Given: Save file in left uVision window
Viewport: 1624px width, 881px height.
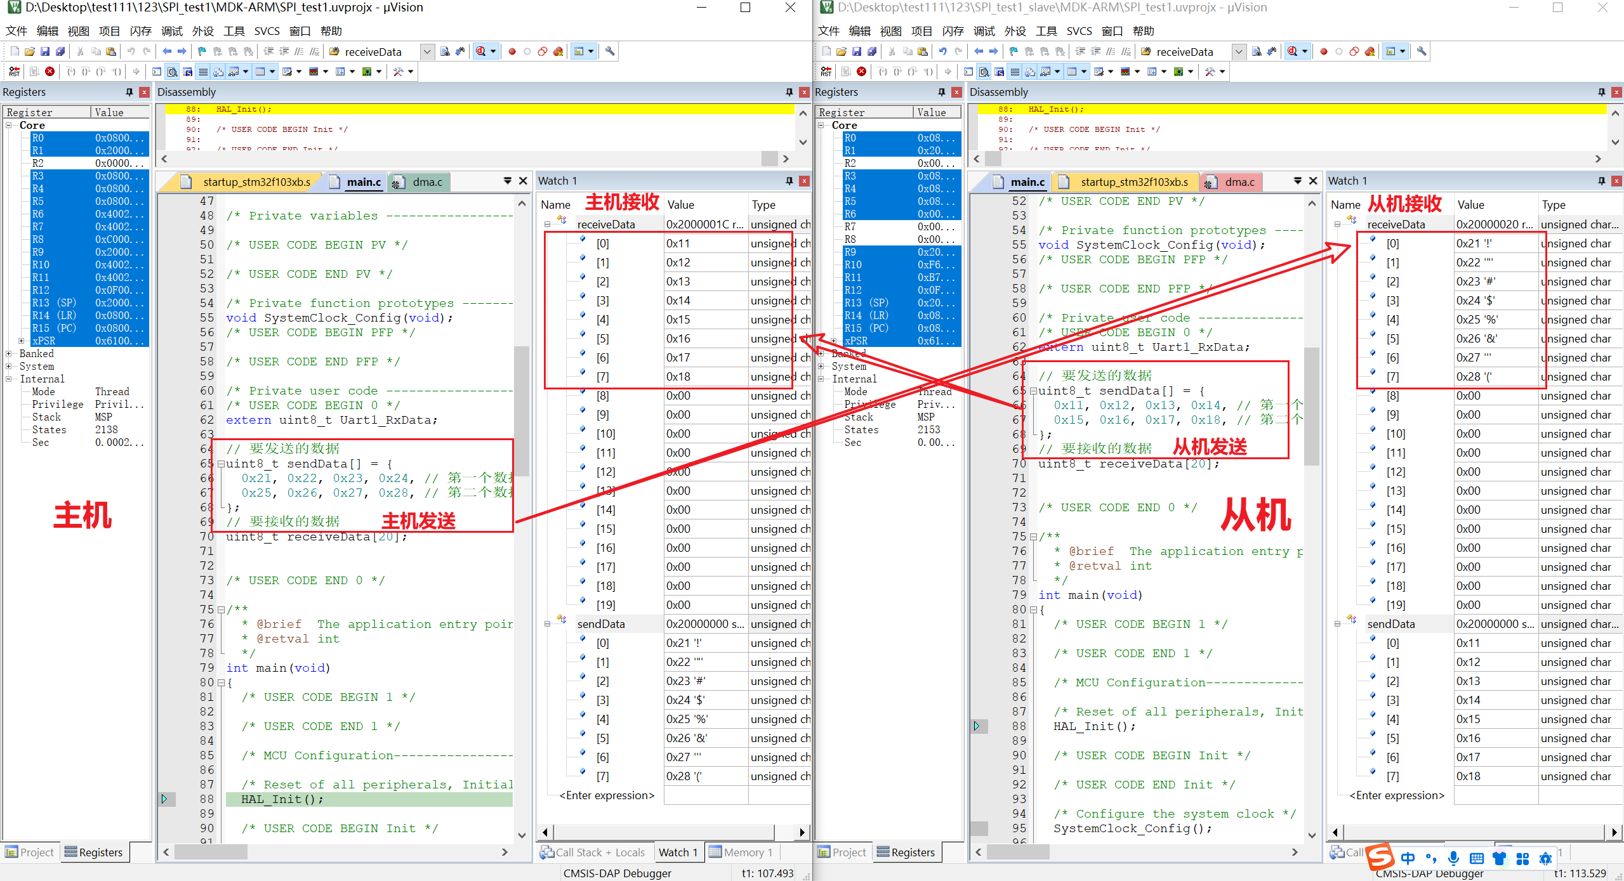Looking at the screenshot, I should point(45,51).
